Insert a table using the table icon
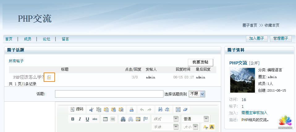Viewport: 296px width, 132px height. pos(105,119)
